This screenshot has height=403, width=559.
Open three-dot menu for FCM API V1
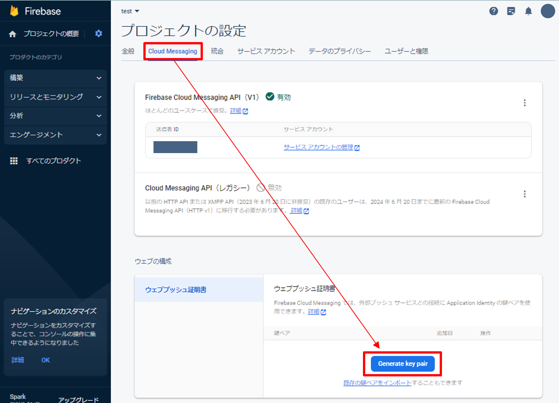(x=525, y=103)
